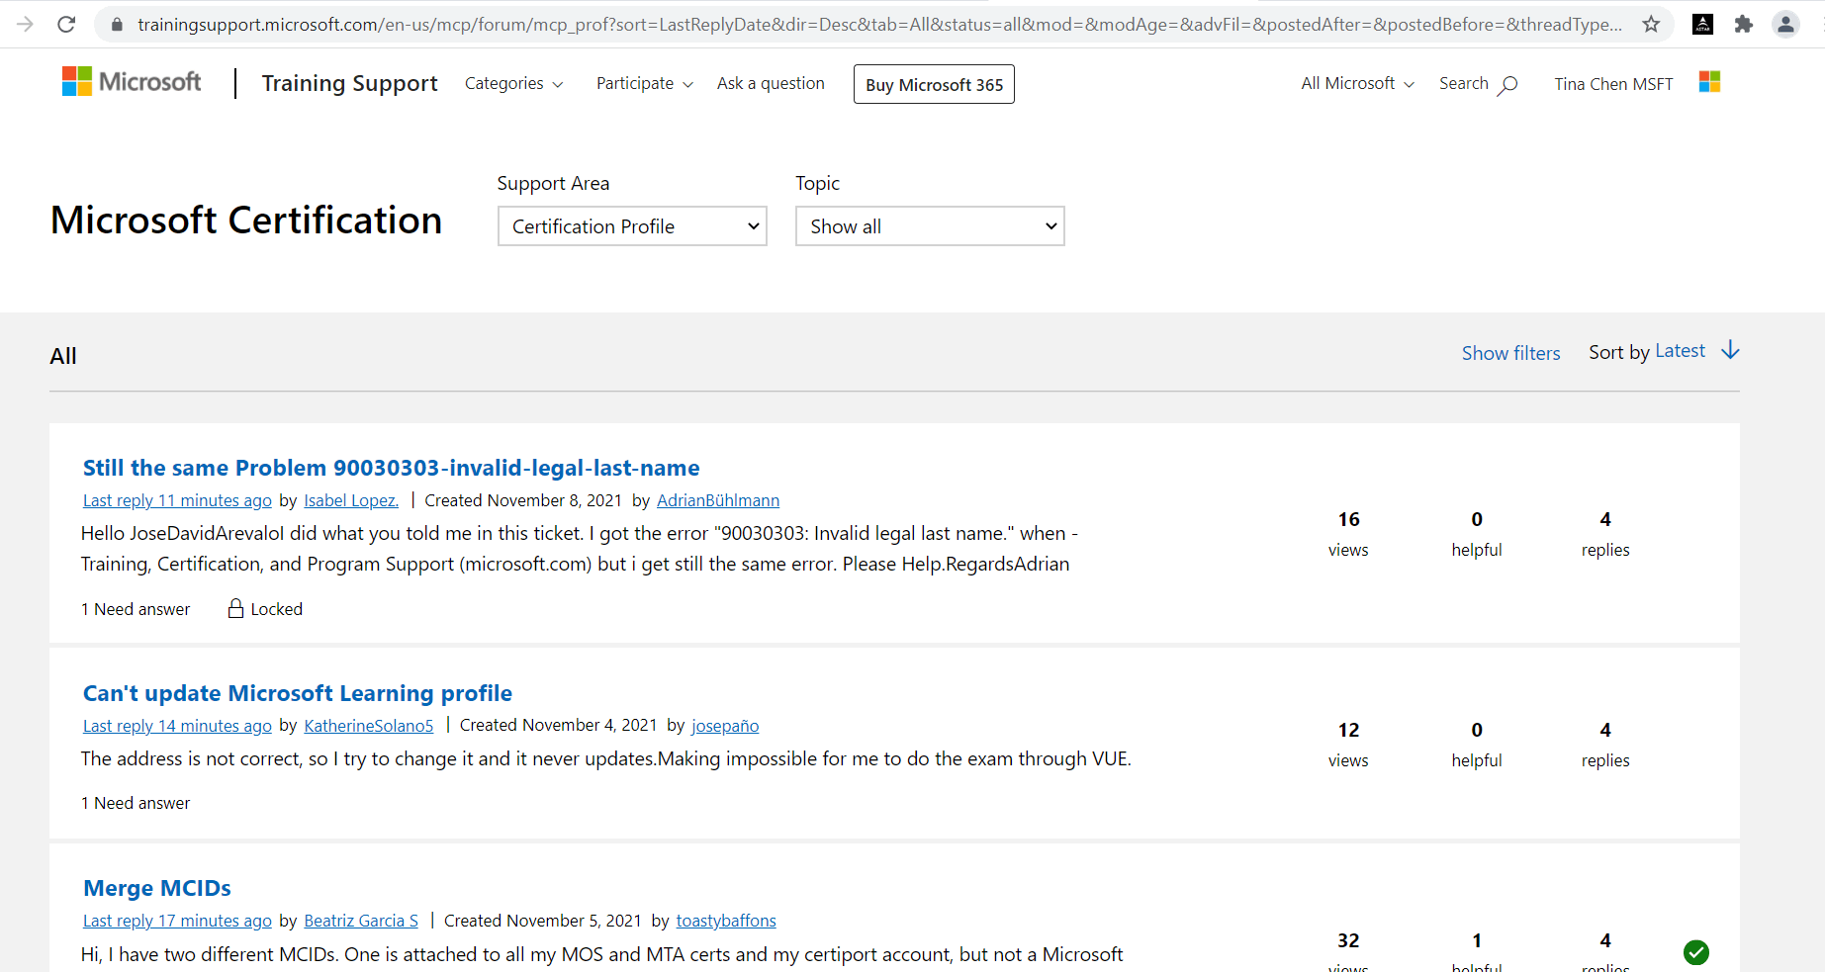This screenshot has height=972, width=1825.
Task: Open the browser extensions puzzle icon
Action: [1744, 24]
